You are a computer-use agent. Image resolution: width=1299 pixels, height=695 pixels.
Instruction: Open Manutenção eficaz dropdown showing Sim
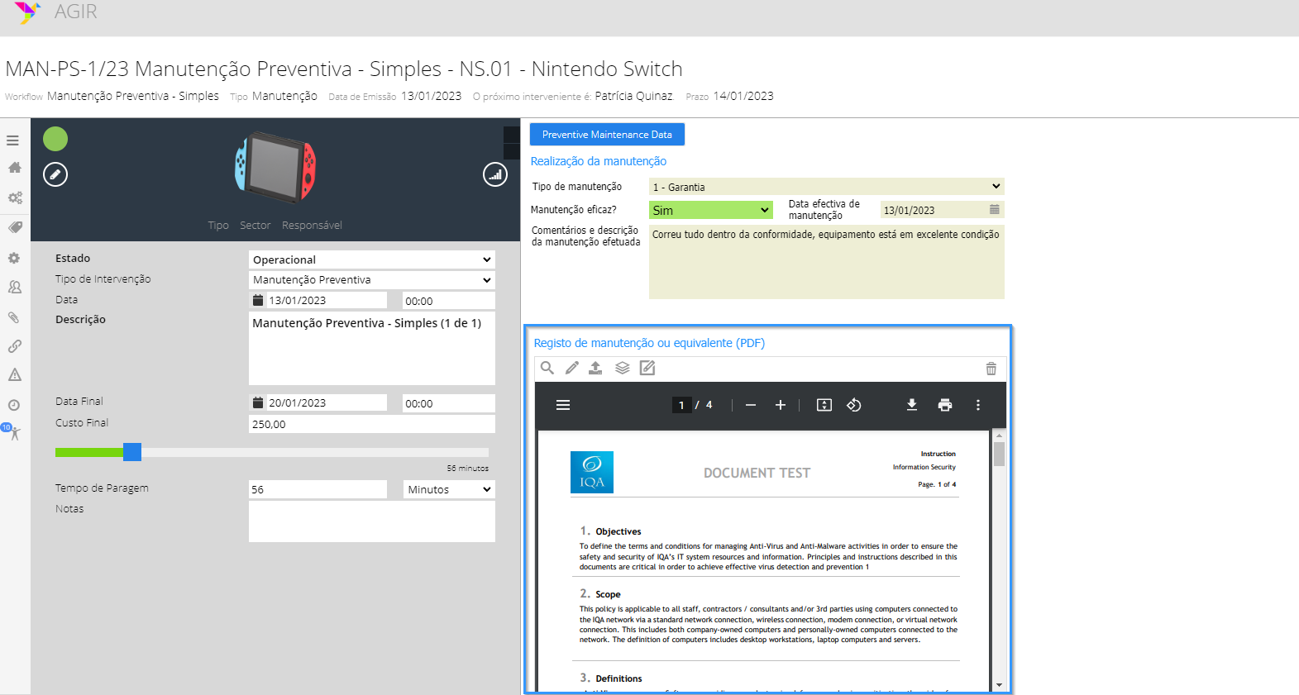click(x=711, y=210)
